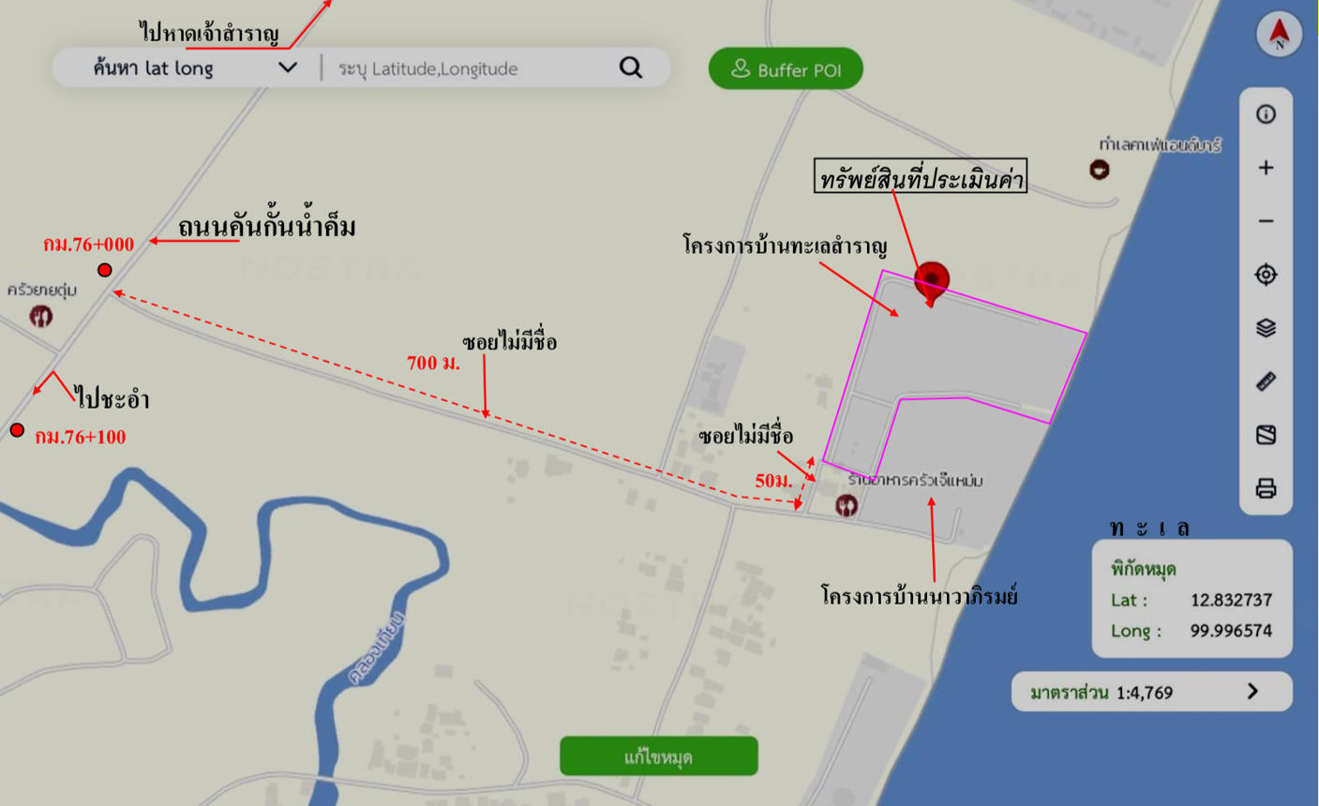Locate current position with crosshair icon

click(x=1266, y=275)
